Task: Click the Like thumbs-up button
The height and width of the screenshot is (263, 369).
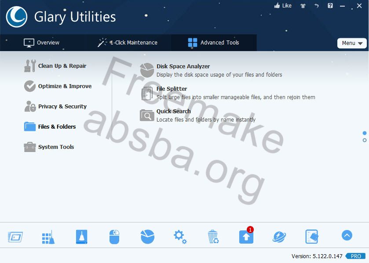Action: (283, 6)
